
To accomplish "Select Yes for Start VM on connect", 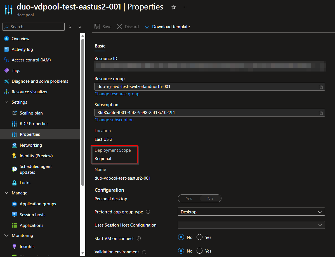I will click(199, 237).
